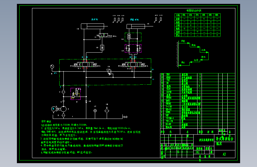Screen dimensions: 257x167
Task: Click the plus sign in the 3YA column
Action: pyautogui.click(x=197, y=32)
